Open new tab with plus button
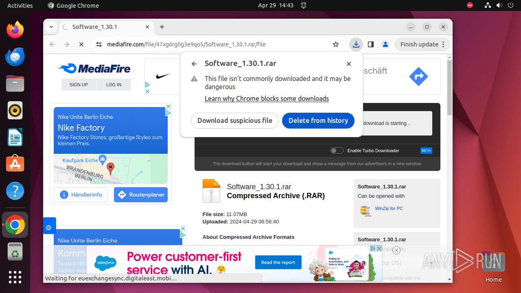This screenshot has width=521, height=293. pos(162,27)
